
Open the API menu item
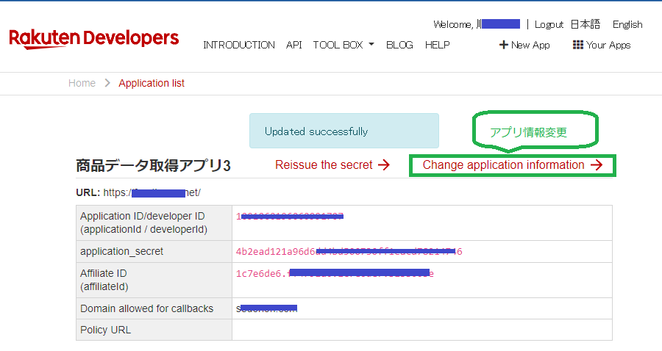click(x=293, y=45)
